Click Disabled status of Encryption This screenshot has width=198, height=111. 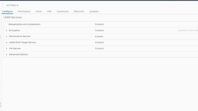pyautogui.click(x=99, y=31)
